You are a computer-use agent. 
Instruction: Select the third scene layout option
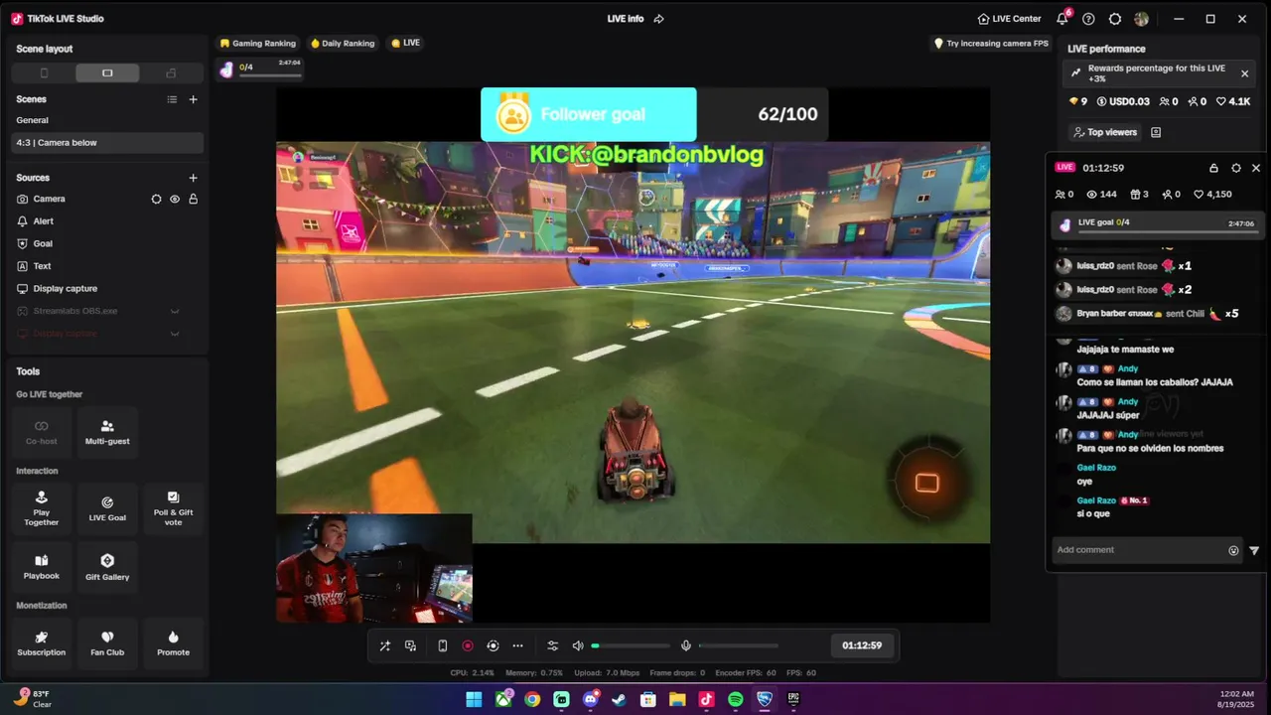click(171, 72)
